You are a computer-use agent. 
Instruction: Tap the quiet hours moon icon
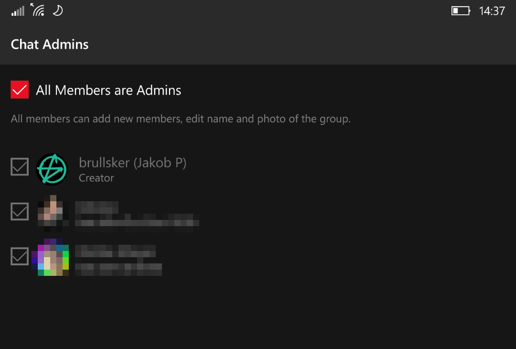point(58,11)
